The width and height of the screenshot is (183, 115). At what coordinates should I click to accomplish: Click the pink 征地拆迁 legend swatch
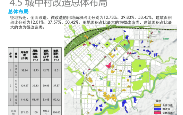(x=157, y=113)
